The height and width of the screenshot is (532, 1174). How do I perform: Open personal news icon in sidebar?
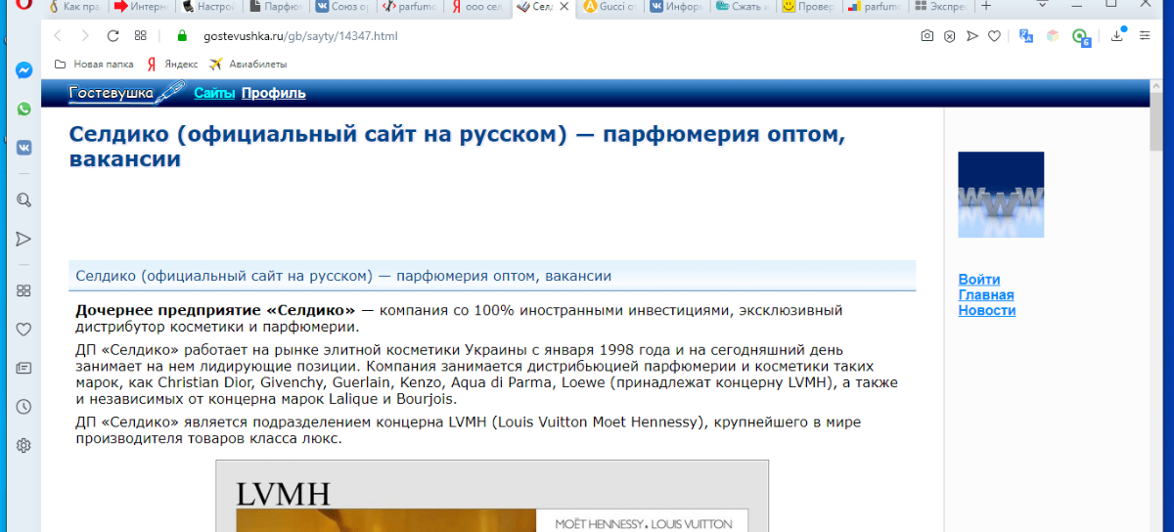click(23, 368)
